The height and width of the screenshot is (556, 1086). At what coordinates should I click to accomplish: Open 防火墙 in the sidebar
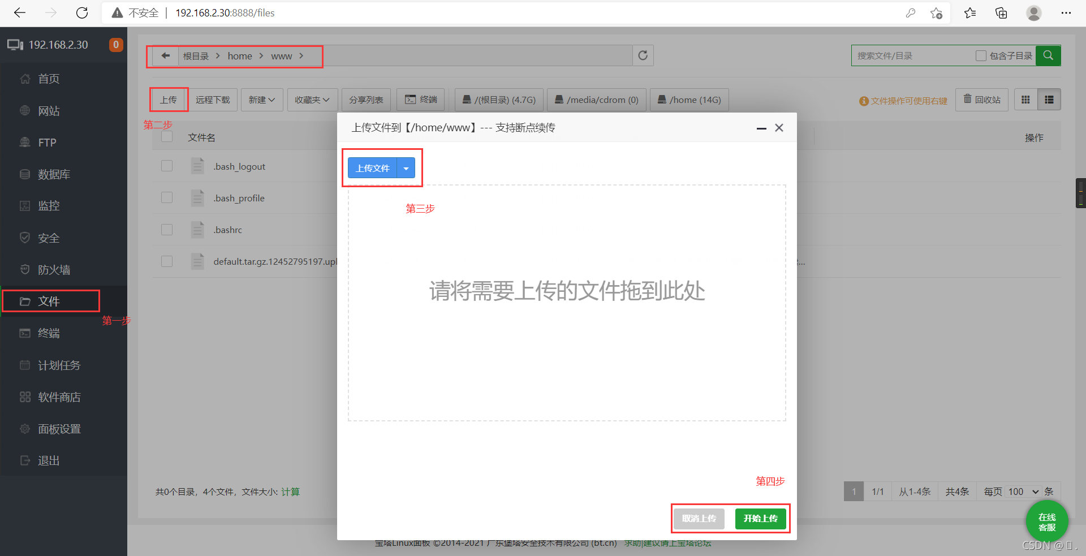point(63,270)
